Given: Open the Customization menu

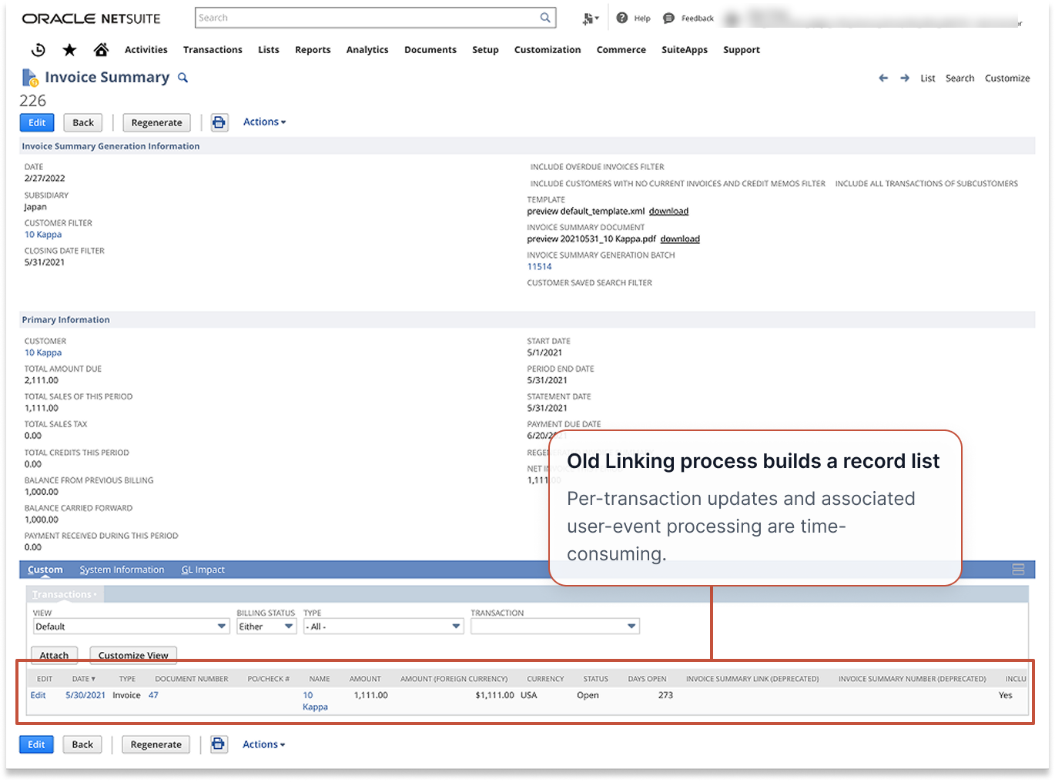Looking at the screenshot, I should [548, 50].
